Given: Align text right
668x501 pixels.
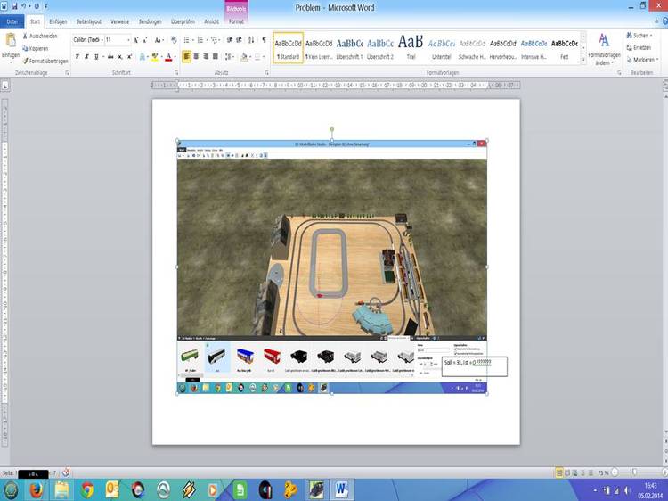Looking at the screenshot, I should (206, 56).
